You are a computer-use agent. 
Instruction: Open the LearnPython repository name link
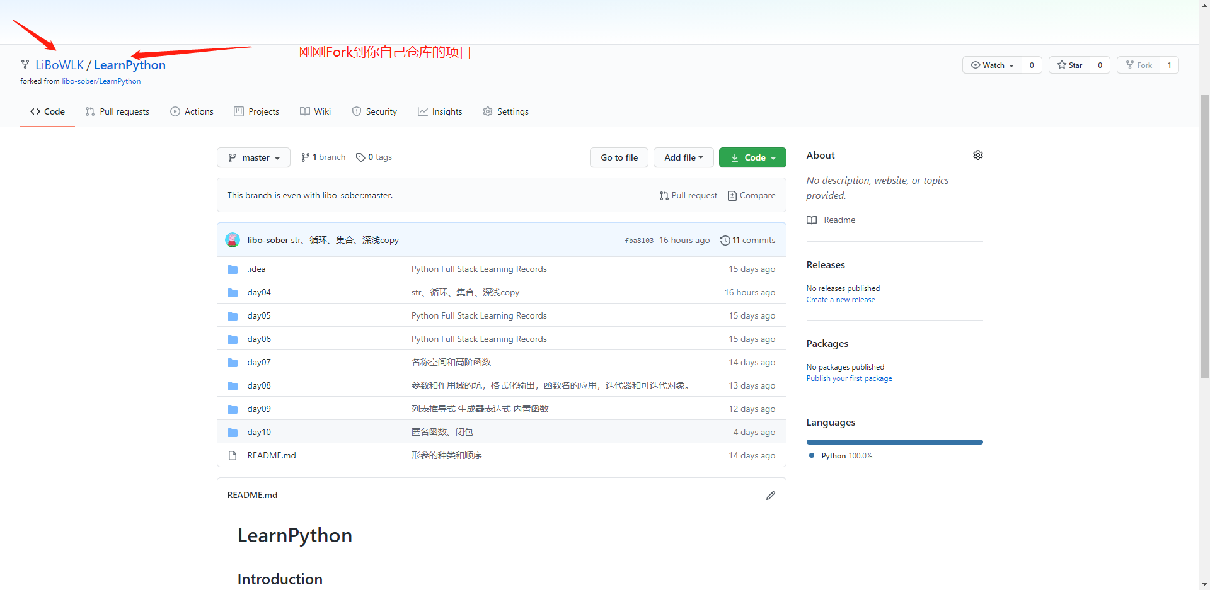[x=130, y=65]
